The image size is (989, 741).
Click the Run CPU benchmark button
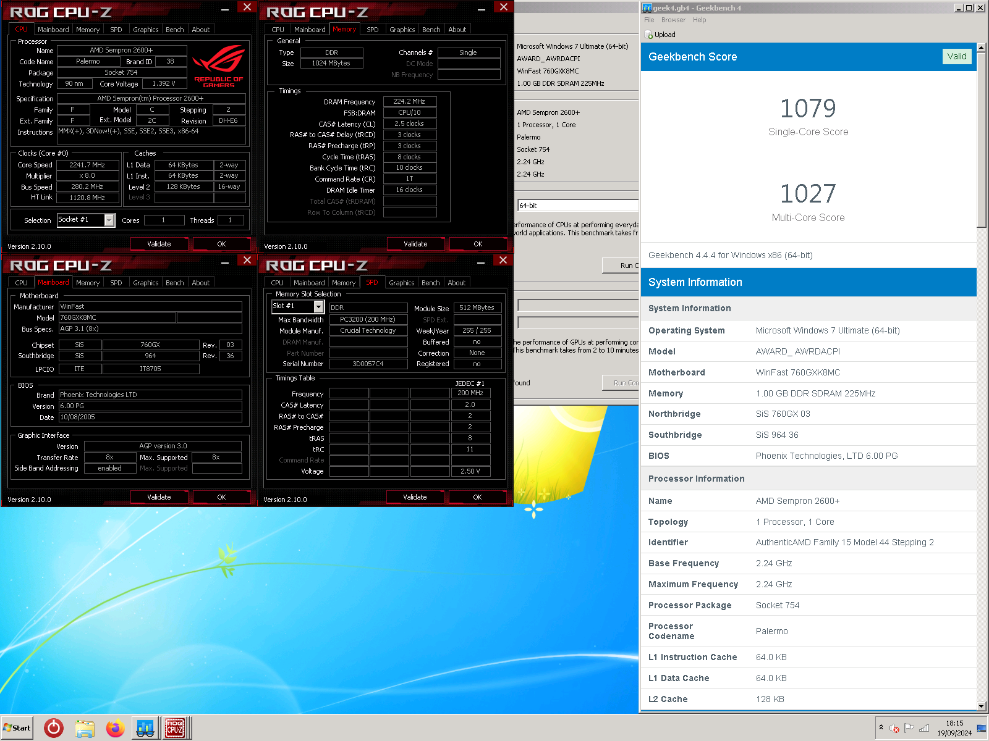tap(621, 266)
